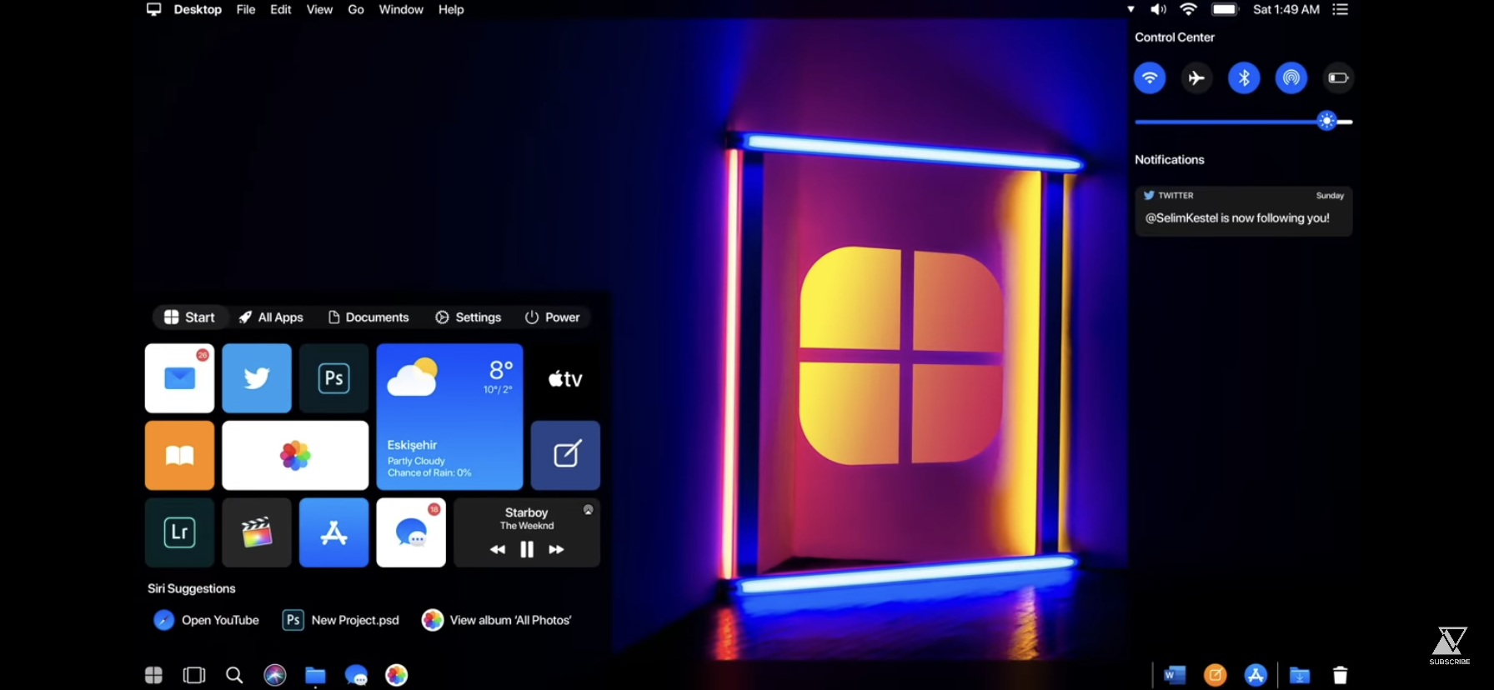
Task: Open the Window menu
Action: (x=401, y=9)
